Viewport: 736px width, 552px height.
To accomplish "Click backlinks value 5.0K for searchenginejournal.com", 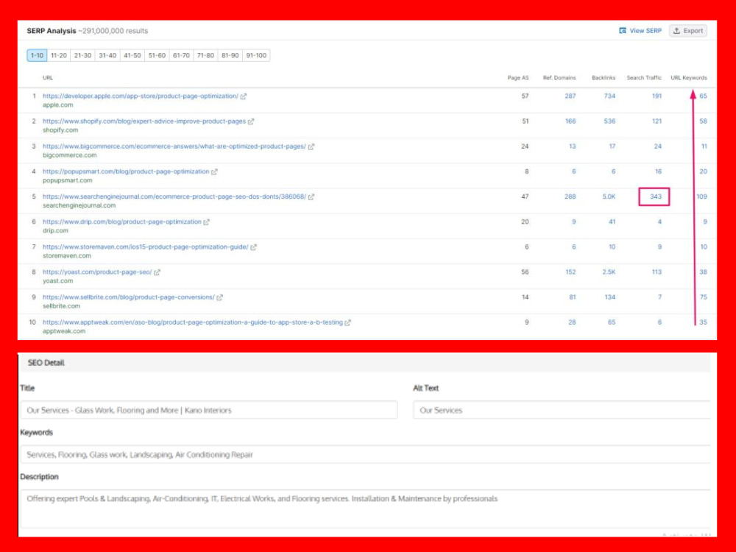I will pos(609,197).
